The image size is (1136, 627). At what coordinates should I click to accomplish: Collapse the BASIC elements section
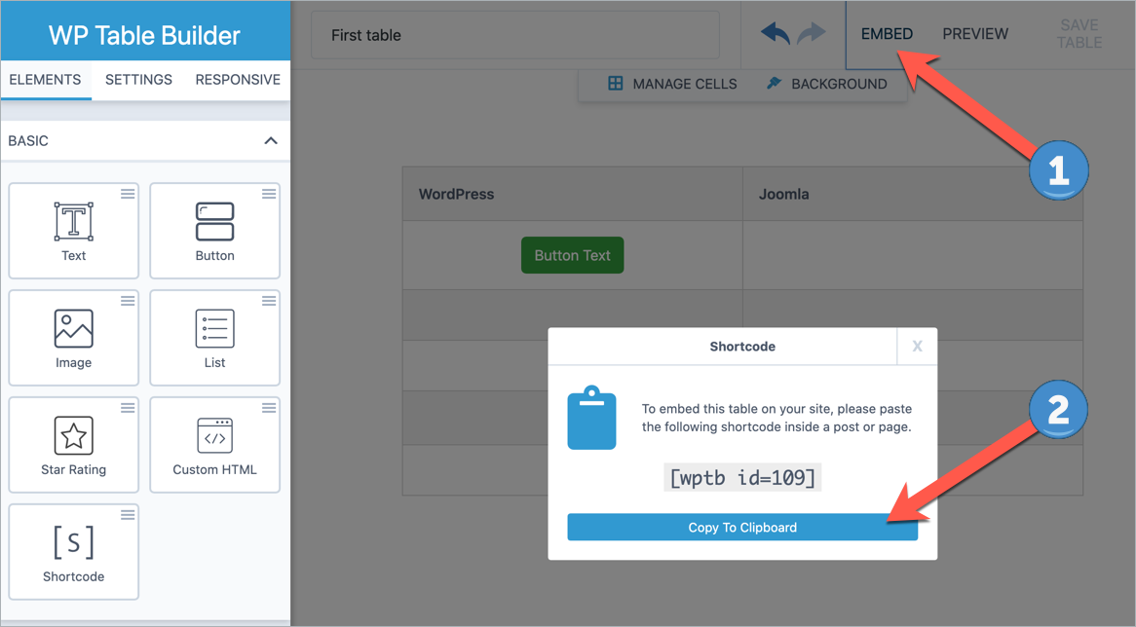(x=271, y=140)
